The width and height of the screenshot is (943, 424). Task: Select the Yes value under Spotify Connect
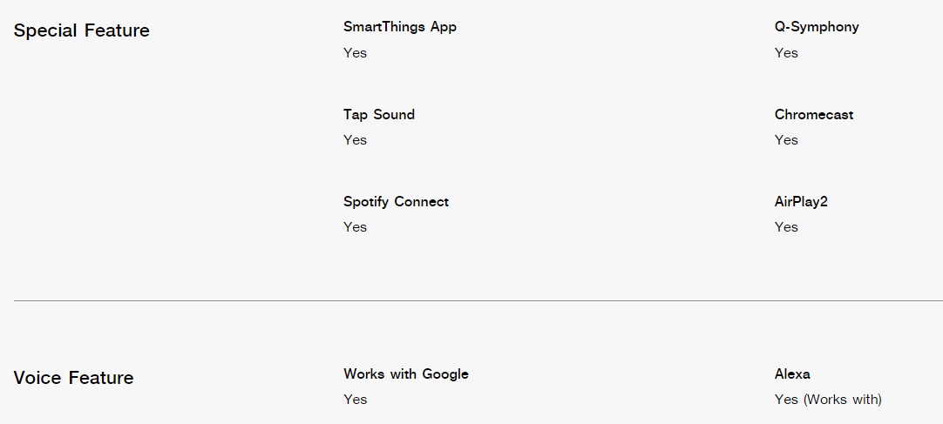pyautogui.click(x=355, y=227)
